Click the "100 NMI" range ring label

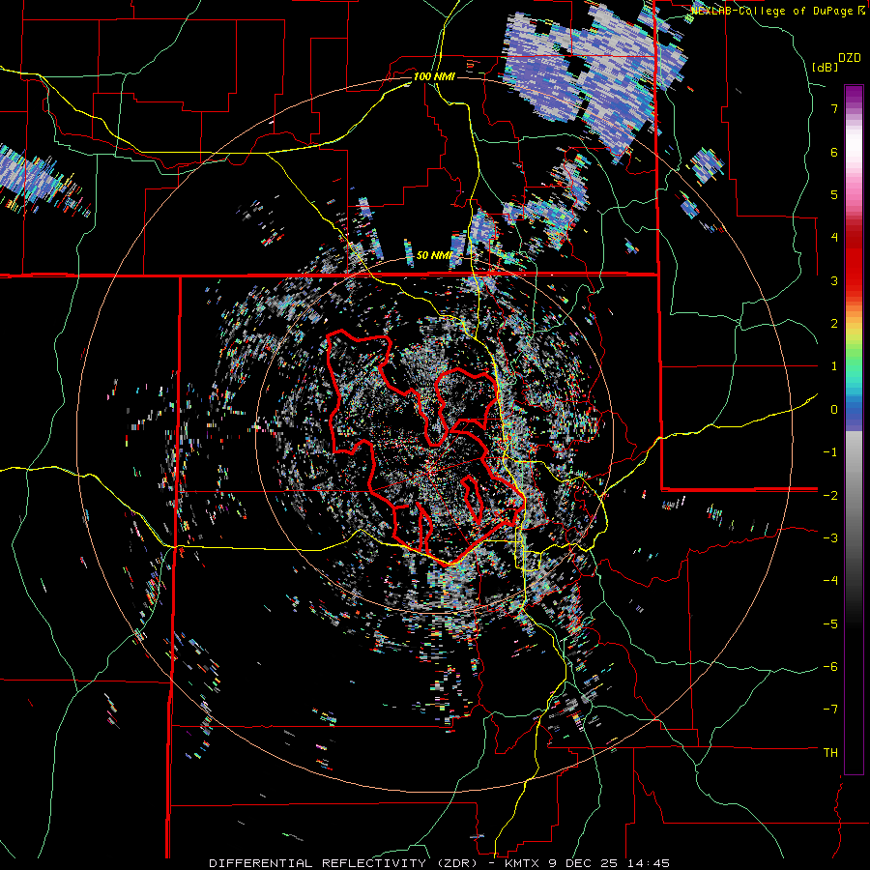pyautogui.click(x=434, y=76)
